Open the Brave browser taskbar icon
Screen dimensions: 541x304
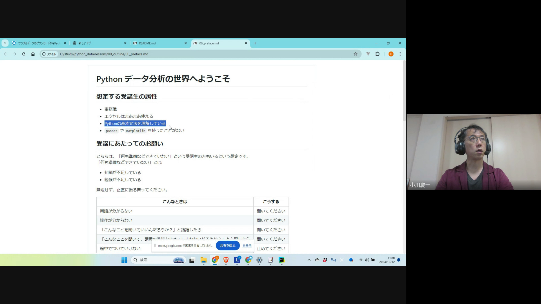click(x=226, y=260)
